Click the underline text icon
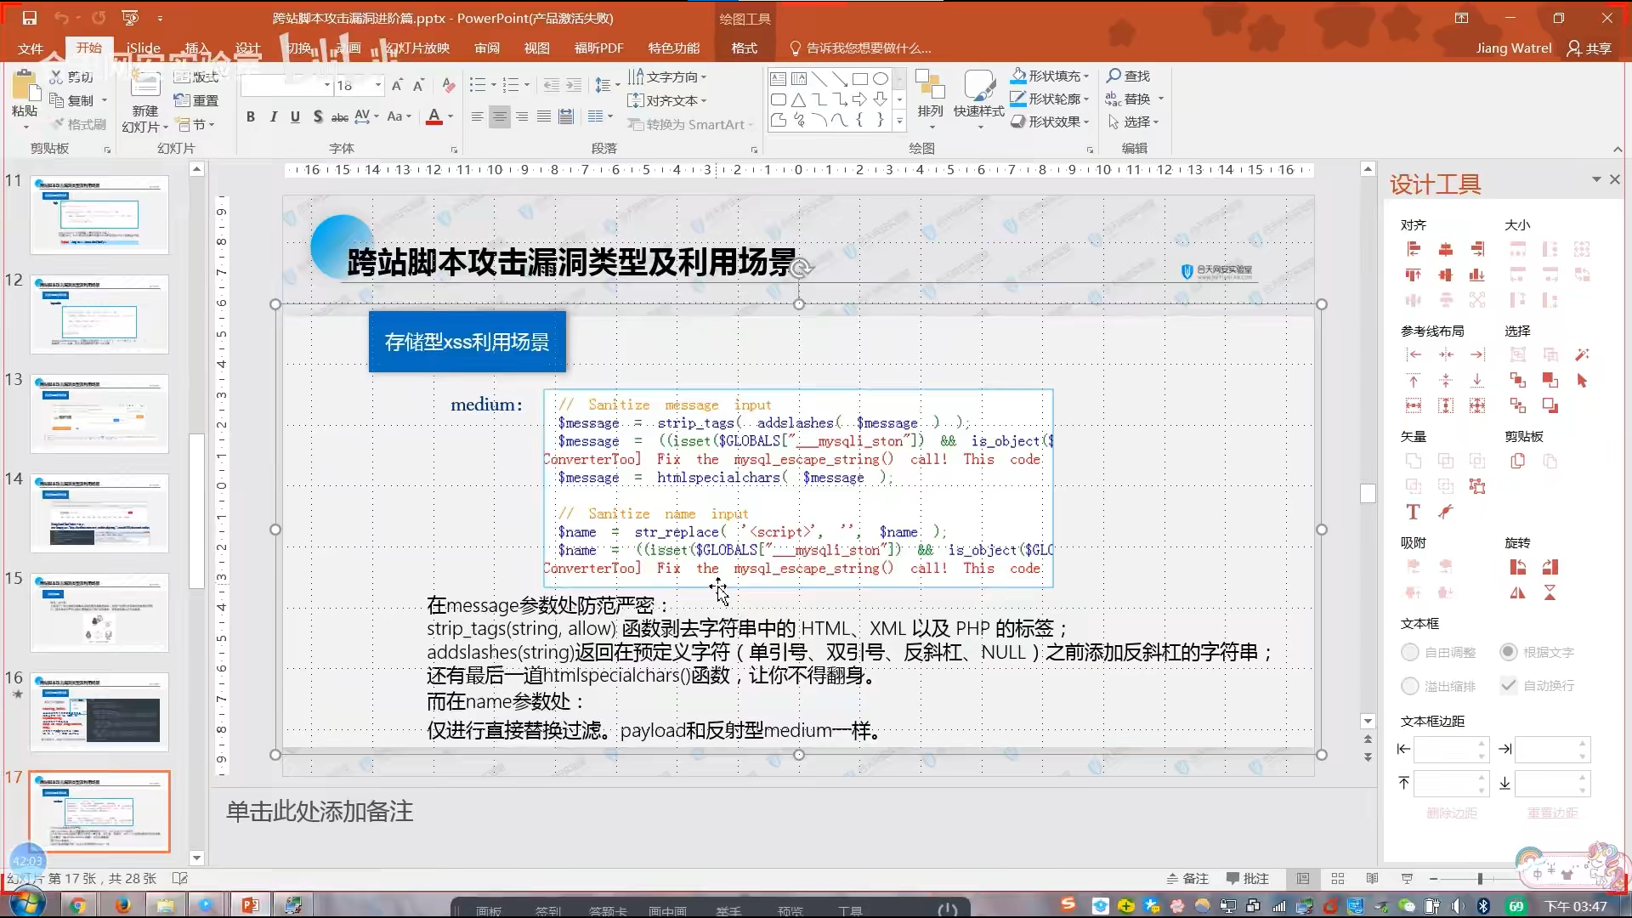 (295, 117)
